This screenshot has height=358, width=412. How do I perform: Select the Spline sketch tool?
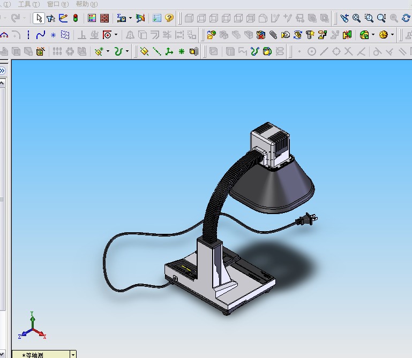tap(41, 35)
